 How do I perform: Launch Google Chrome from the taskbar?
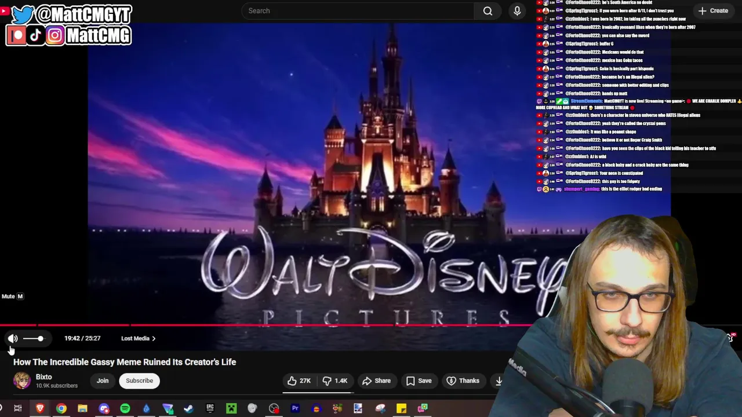coord(61,408)
